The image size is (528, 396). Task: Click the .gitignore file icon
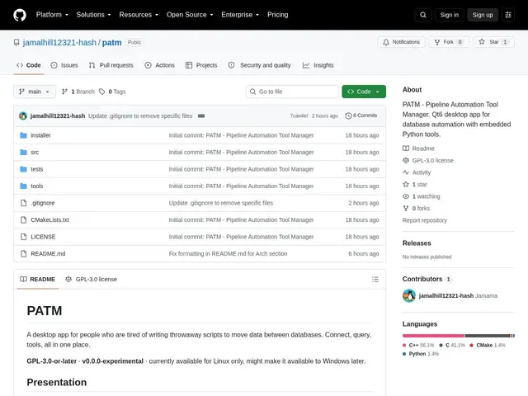pyautogui.click(x=23, y=203)
